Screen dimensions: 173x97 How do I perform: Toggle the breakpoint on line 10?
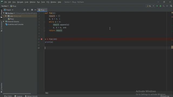click(x=41, y=39)
